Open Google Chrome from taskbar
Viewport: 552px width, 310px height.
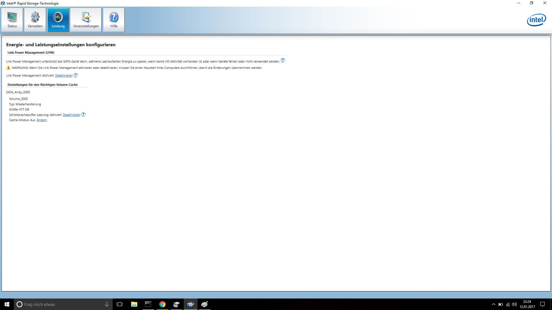pos(162,304)
